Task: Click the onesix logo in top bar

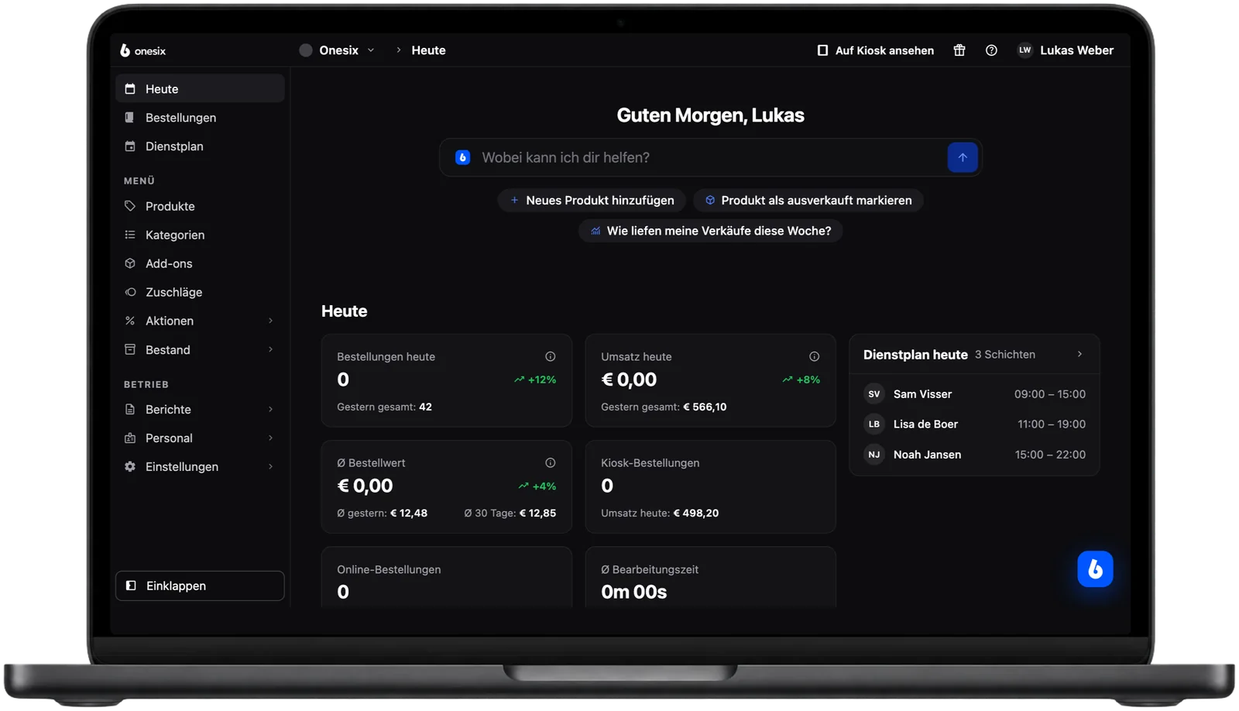Action: 142,50
